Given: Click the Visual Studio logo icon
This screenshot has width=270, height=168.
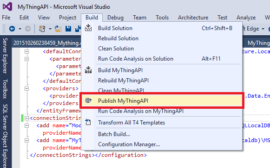Looking at the screenshot, I should [7, 6].
